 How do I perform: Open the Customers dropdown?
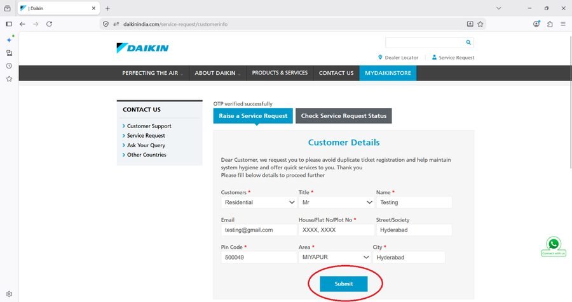tap(259, 202)
